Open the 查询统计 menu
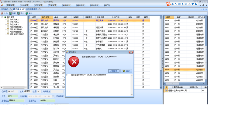The height and width of the screenshot is (140, 249). [x=67, y=5]
